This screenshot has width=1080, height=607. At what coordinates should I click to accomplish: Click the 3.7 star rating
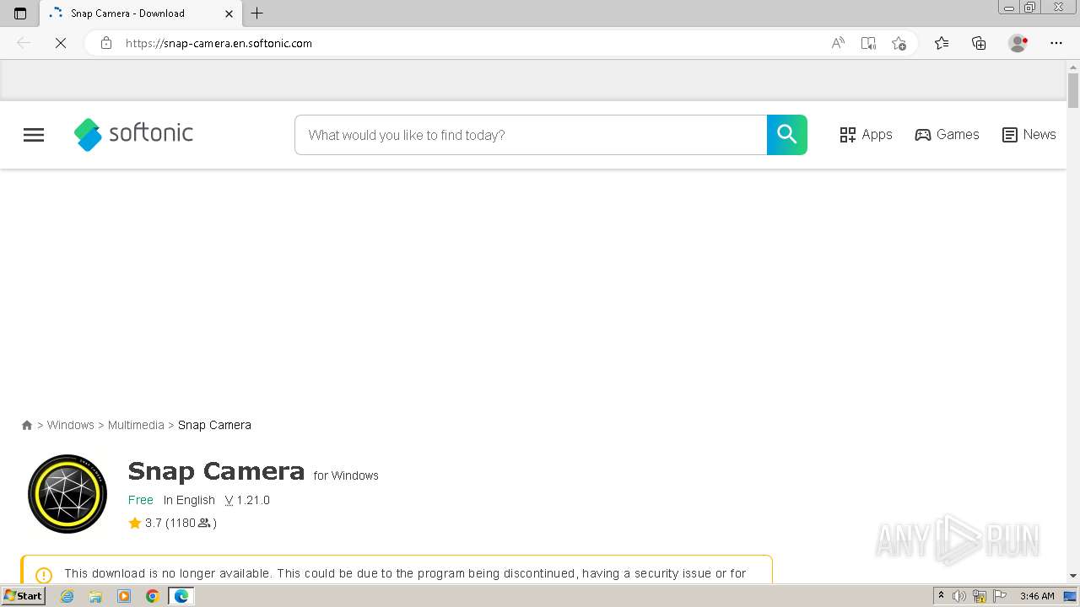[x=145, y=523]
